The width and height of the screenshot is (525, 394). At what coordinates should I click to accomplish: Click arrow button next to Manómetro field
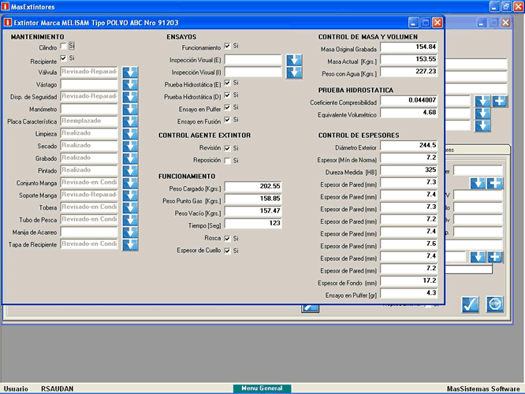point(130,109)
